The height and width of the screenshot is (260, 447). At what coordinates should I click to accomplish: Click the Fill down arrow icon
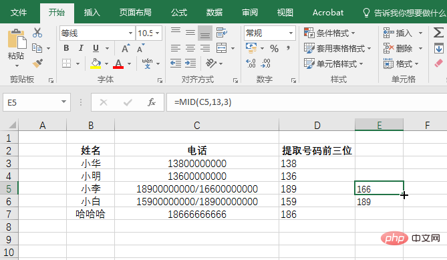pyautogui.click(x=439, y=48)
